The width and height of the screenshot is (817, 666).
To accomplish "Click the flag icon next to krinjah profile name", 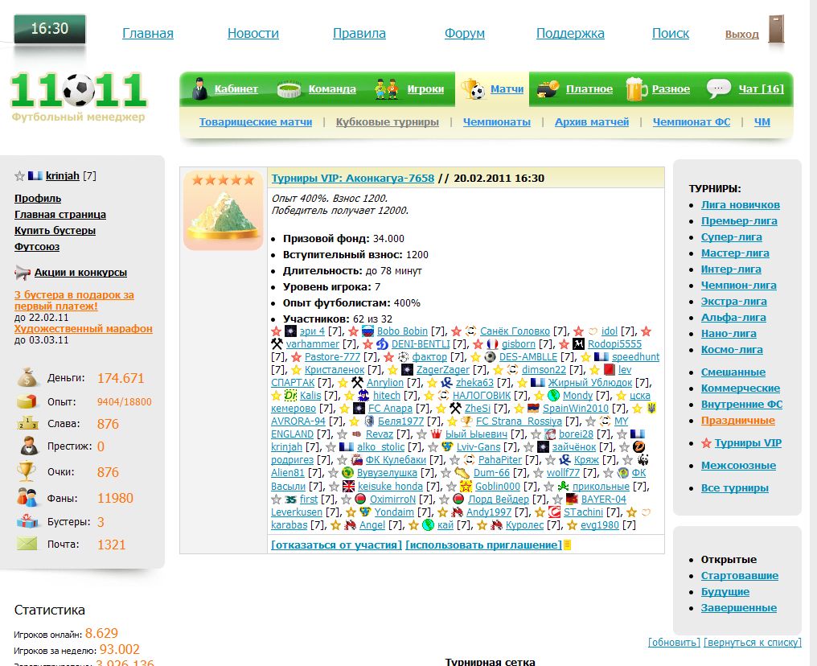I will (35, 175).
